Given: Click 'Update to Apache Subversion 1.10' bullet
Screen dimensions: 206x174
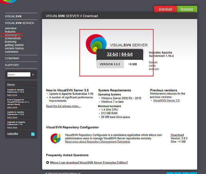Looking at the screenshot, I should (71, 94).
